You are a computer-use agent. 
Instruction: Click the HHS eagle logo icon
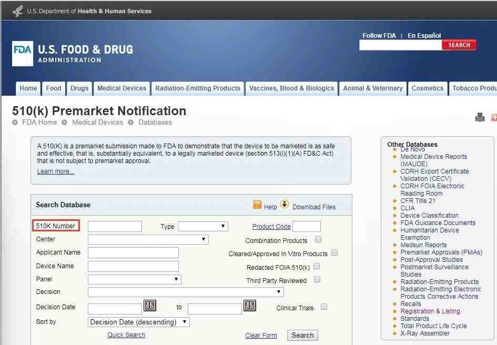[18, 11]
